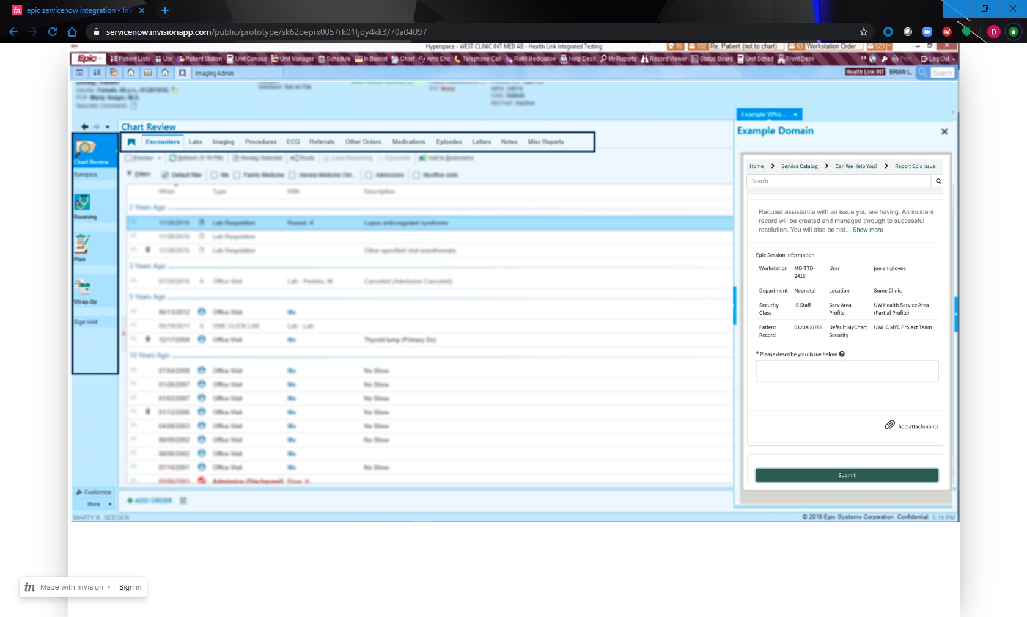The height and width of the screenshot is (617, 1027).
Task: Open Patient Lists in Epic toolbar
Action: coord(130,59)
